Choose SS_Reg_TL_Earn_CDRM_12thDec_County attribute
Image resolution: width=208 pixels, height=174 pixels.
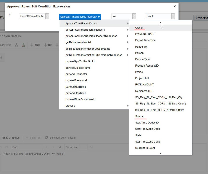[160, 104]
